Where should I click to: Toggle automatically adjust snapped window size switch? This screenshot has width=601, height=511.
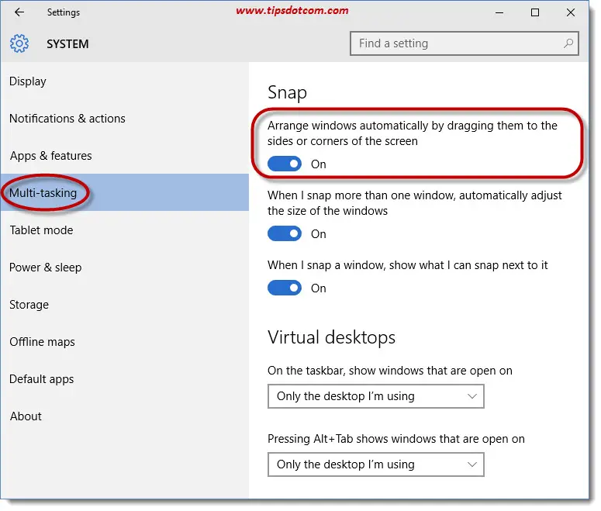tap(285, 233)
